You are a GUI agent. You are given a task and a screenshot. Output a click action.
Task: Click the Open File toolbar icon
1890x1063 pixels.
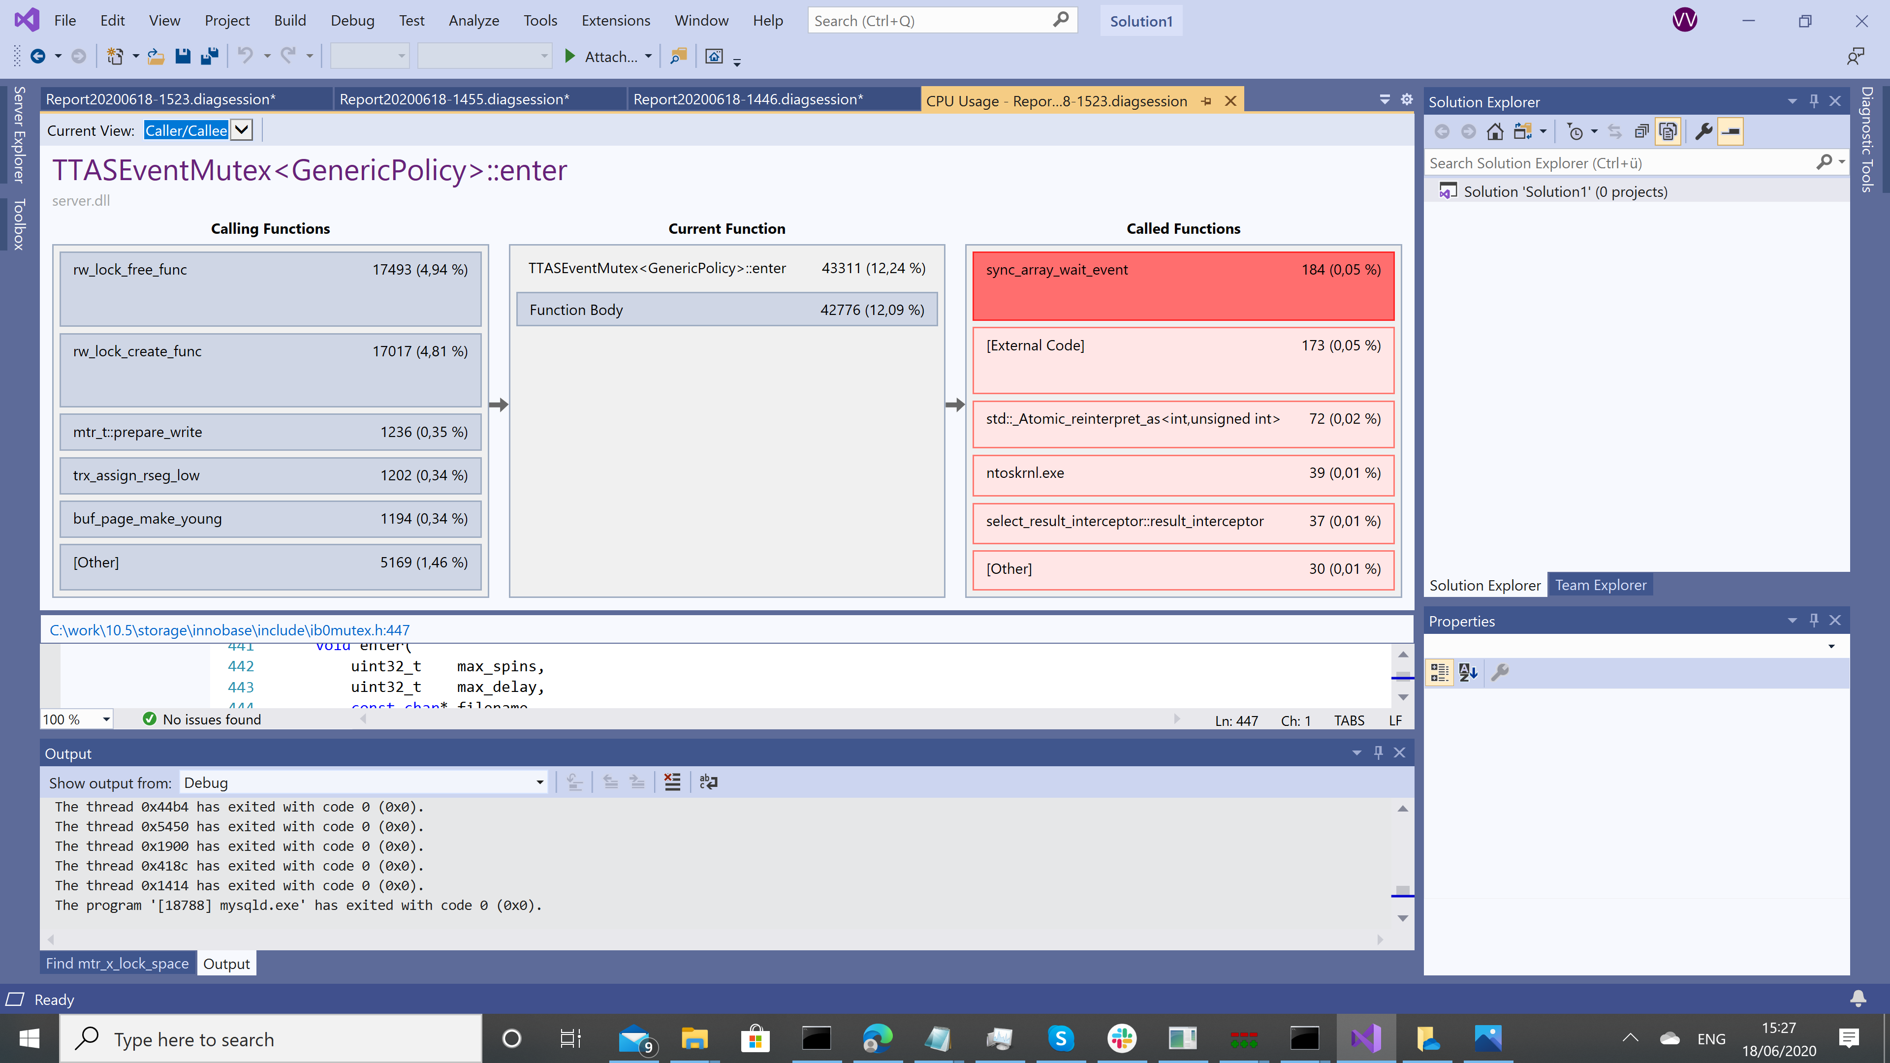pyautogui.click(x=156, y=57)
